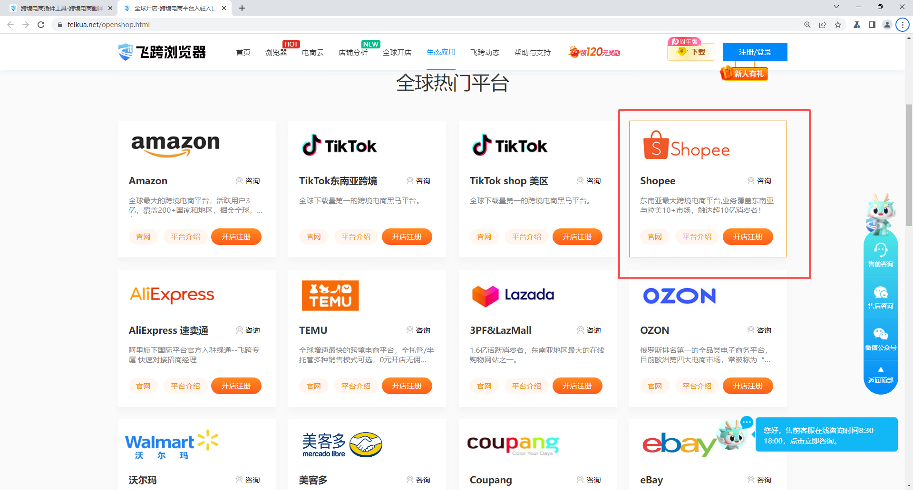The image size is (913, 490).
Task: Click the OZON logo
Action: pos(679,296)
